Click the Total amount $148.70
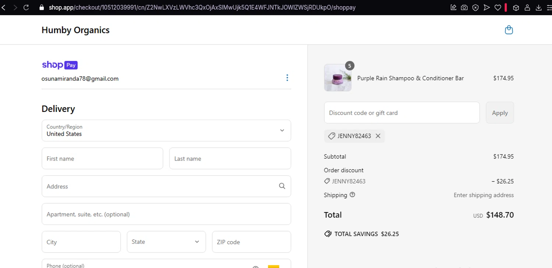This screenshot has height=268, width=552. (x=500, y=215)
